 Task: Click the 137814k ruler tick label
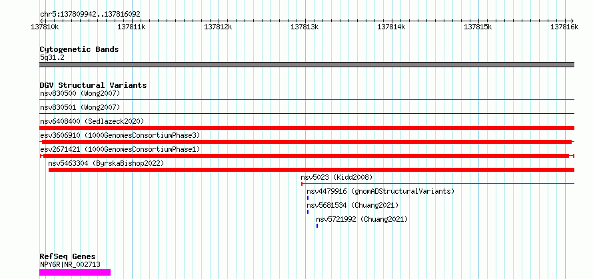coord(391,27)
